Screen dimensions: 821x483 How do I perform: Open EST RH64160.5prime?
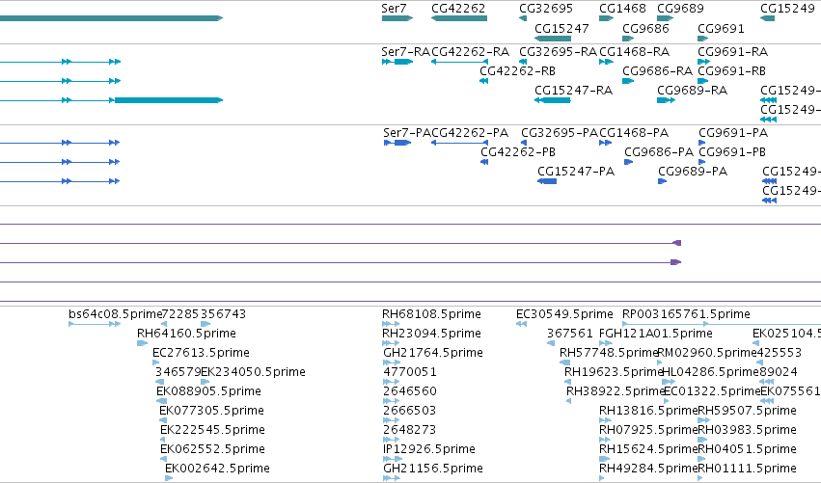186,334
